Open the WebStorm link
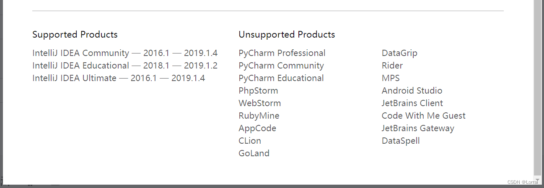 pyautogui.click(x=259, y=103)
